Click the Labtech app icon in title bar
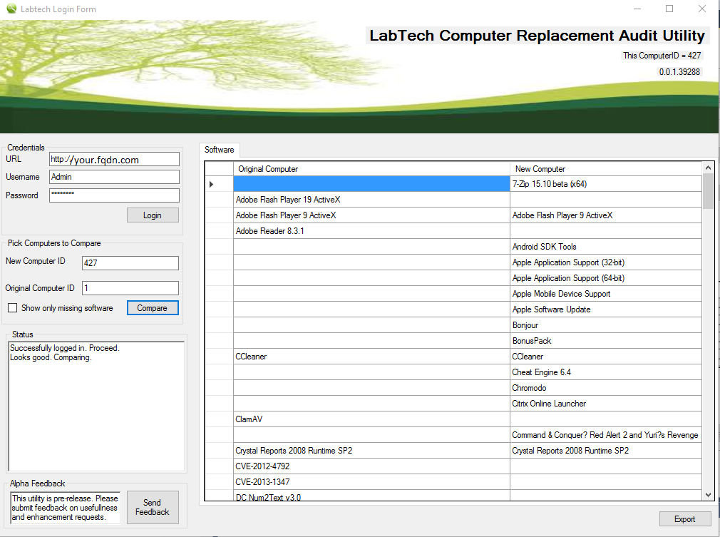Viewport: 720px width, 537px height. [x=11, y=9]
